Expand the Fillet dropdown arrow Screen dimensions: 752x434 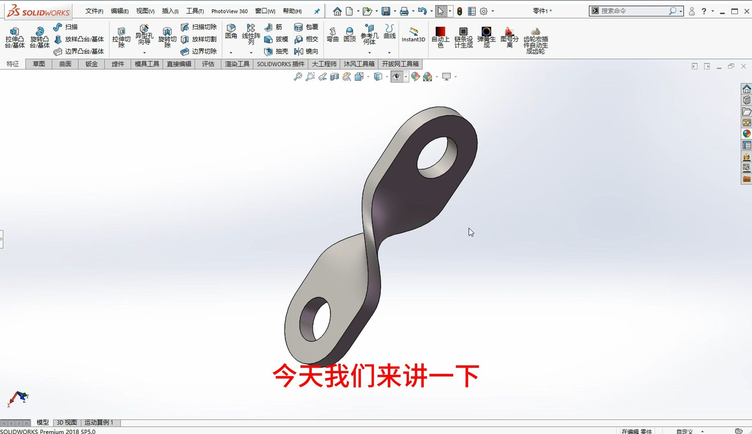pyautogui.click(x=231, y=53)
